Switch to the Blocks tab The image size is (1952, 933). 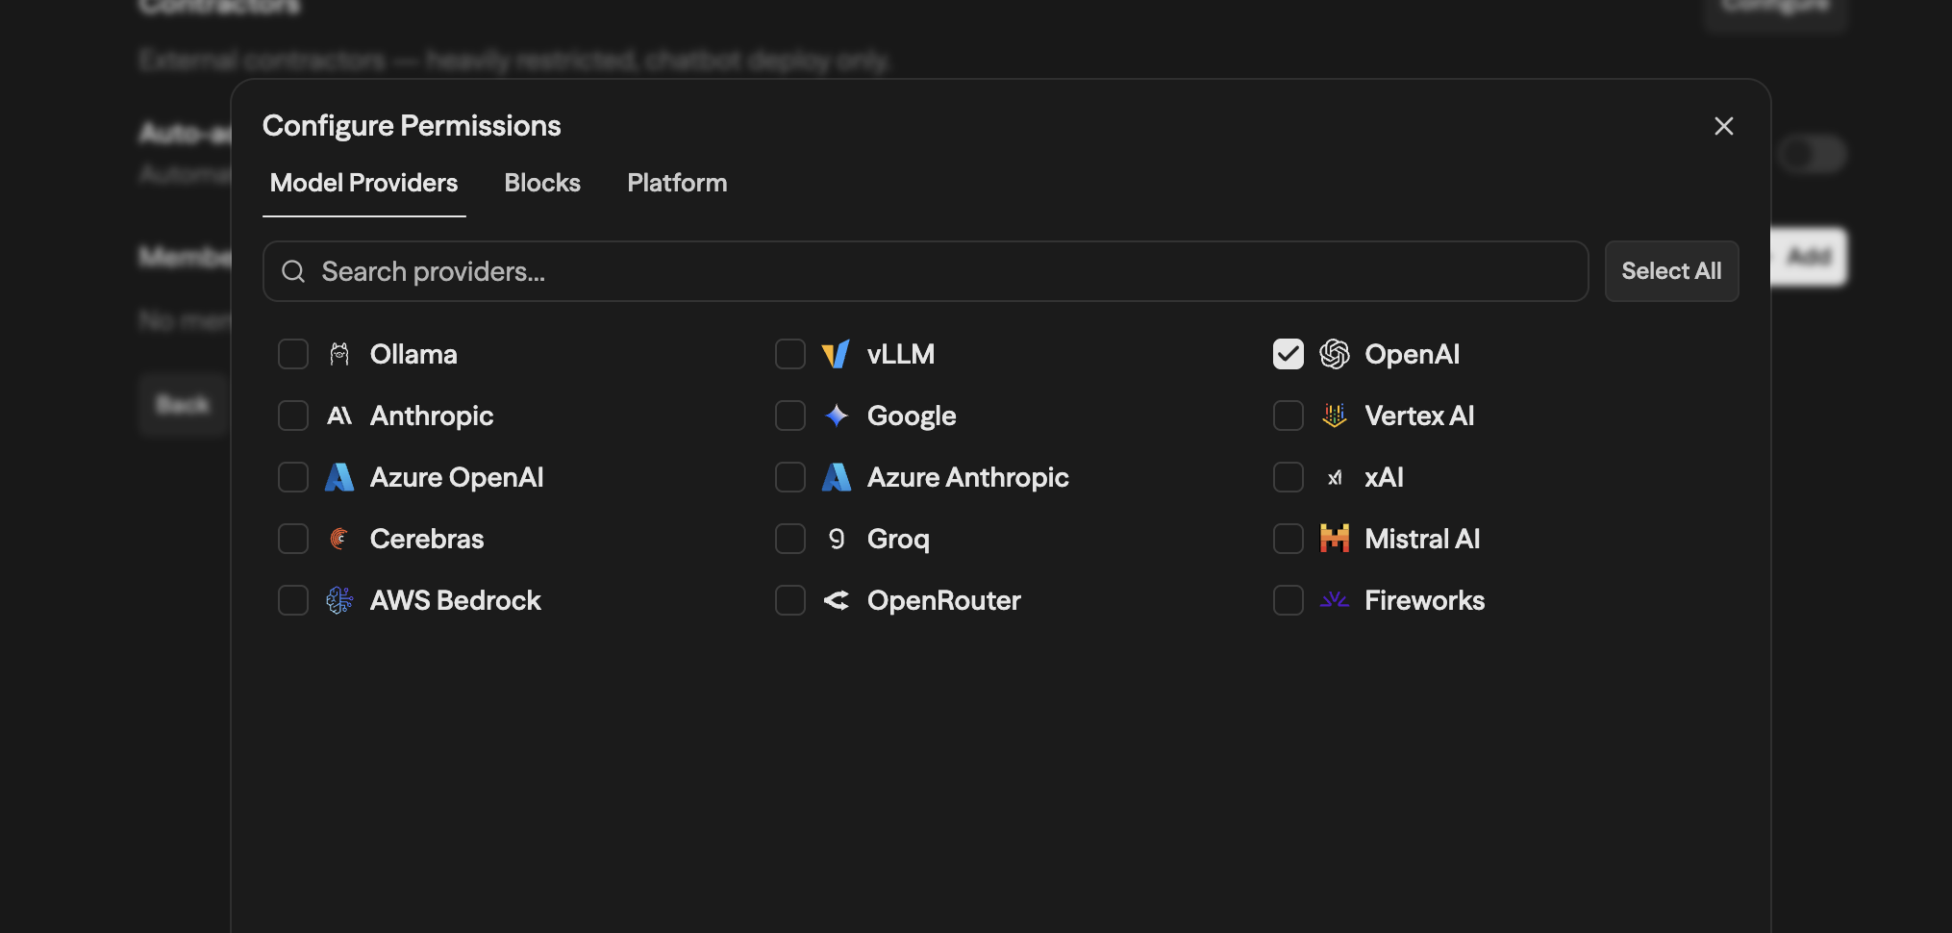click(542, 183)
